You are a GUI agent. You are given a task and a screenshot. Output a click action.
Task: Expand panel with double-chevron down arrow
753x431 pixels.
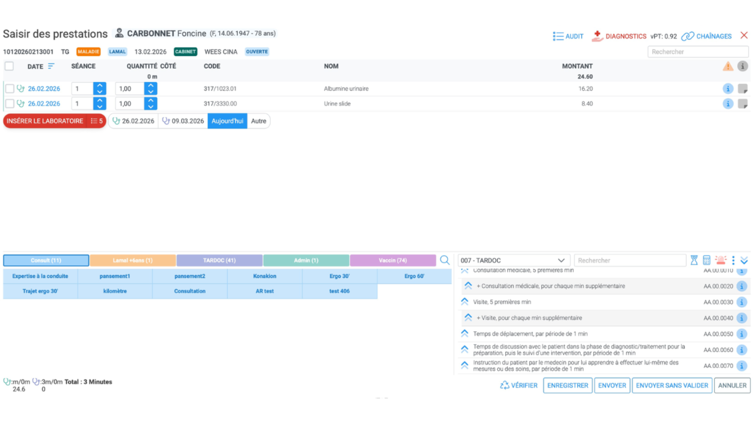[744, 260]
